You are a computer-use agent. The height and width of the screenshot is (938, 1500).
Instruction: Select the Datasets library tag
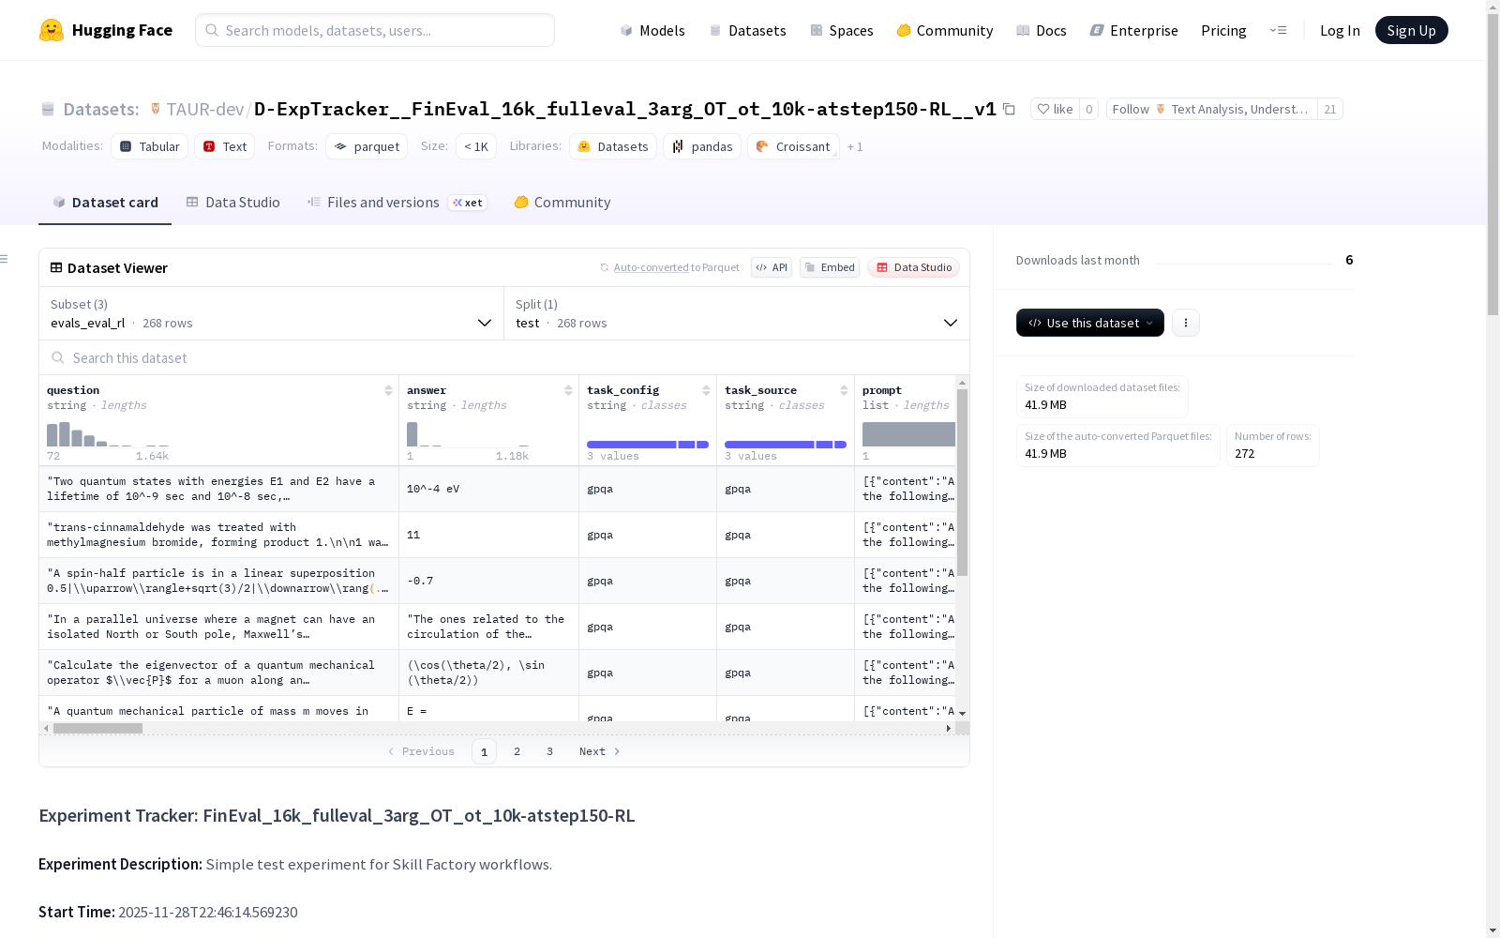click(613, 146)
